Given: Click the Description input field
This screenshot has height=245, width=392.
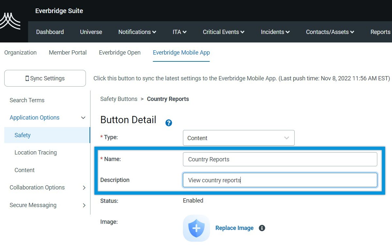Looking at the screenshot, I should 280,180.
